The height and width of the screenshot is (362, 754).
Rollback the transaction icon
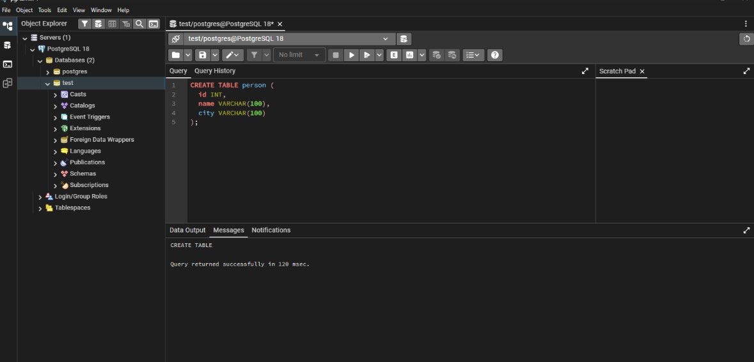click(452, 55)
